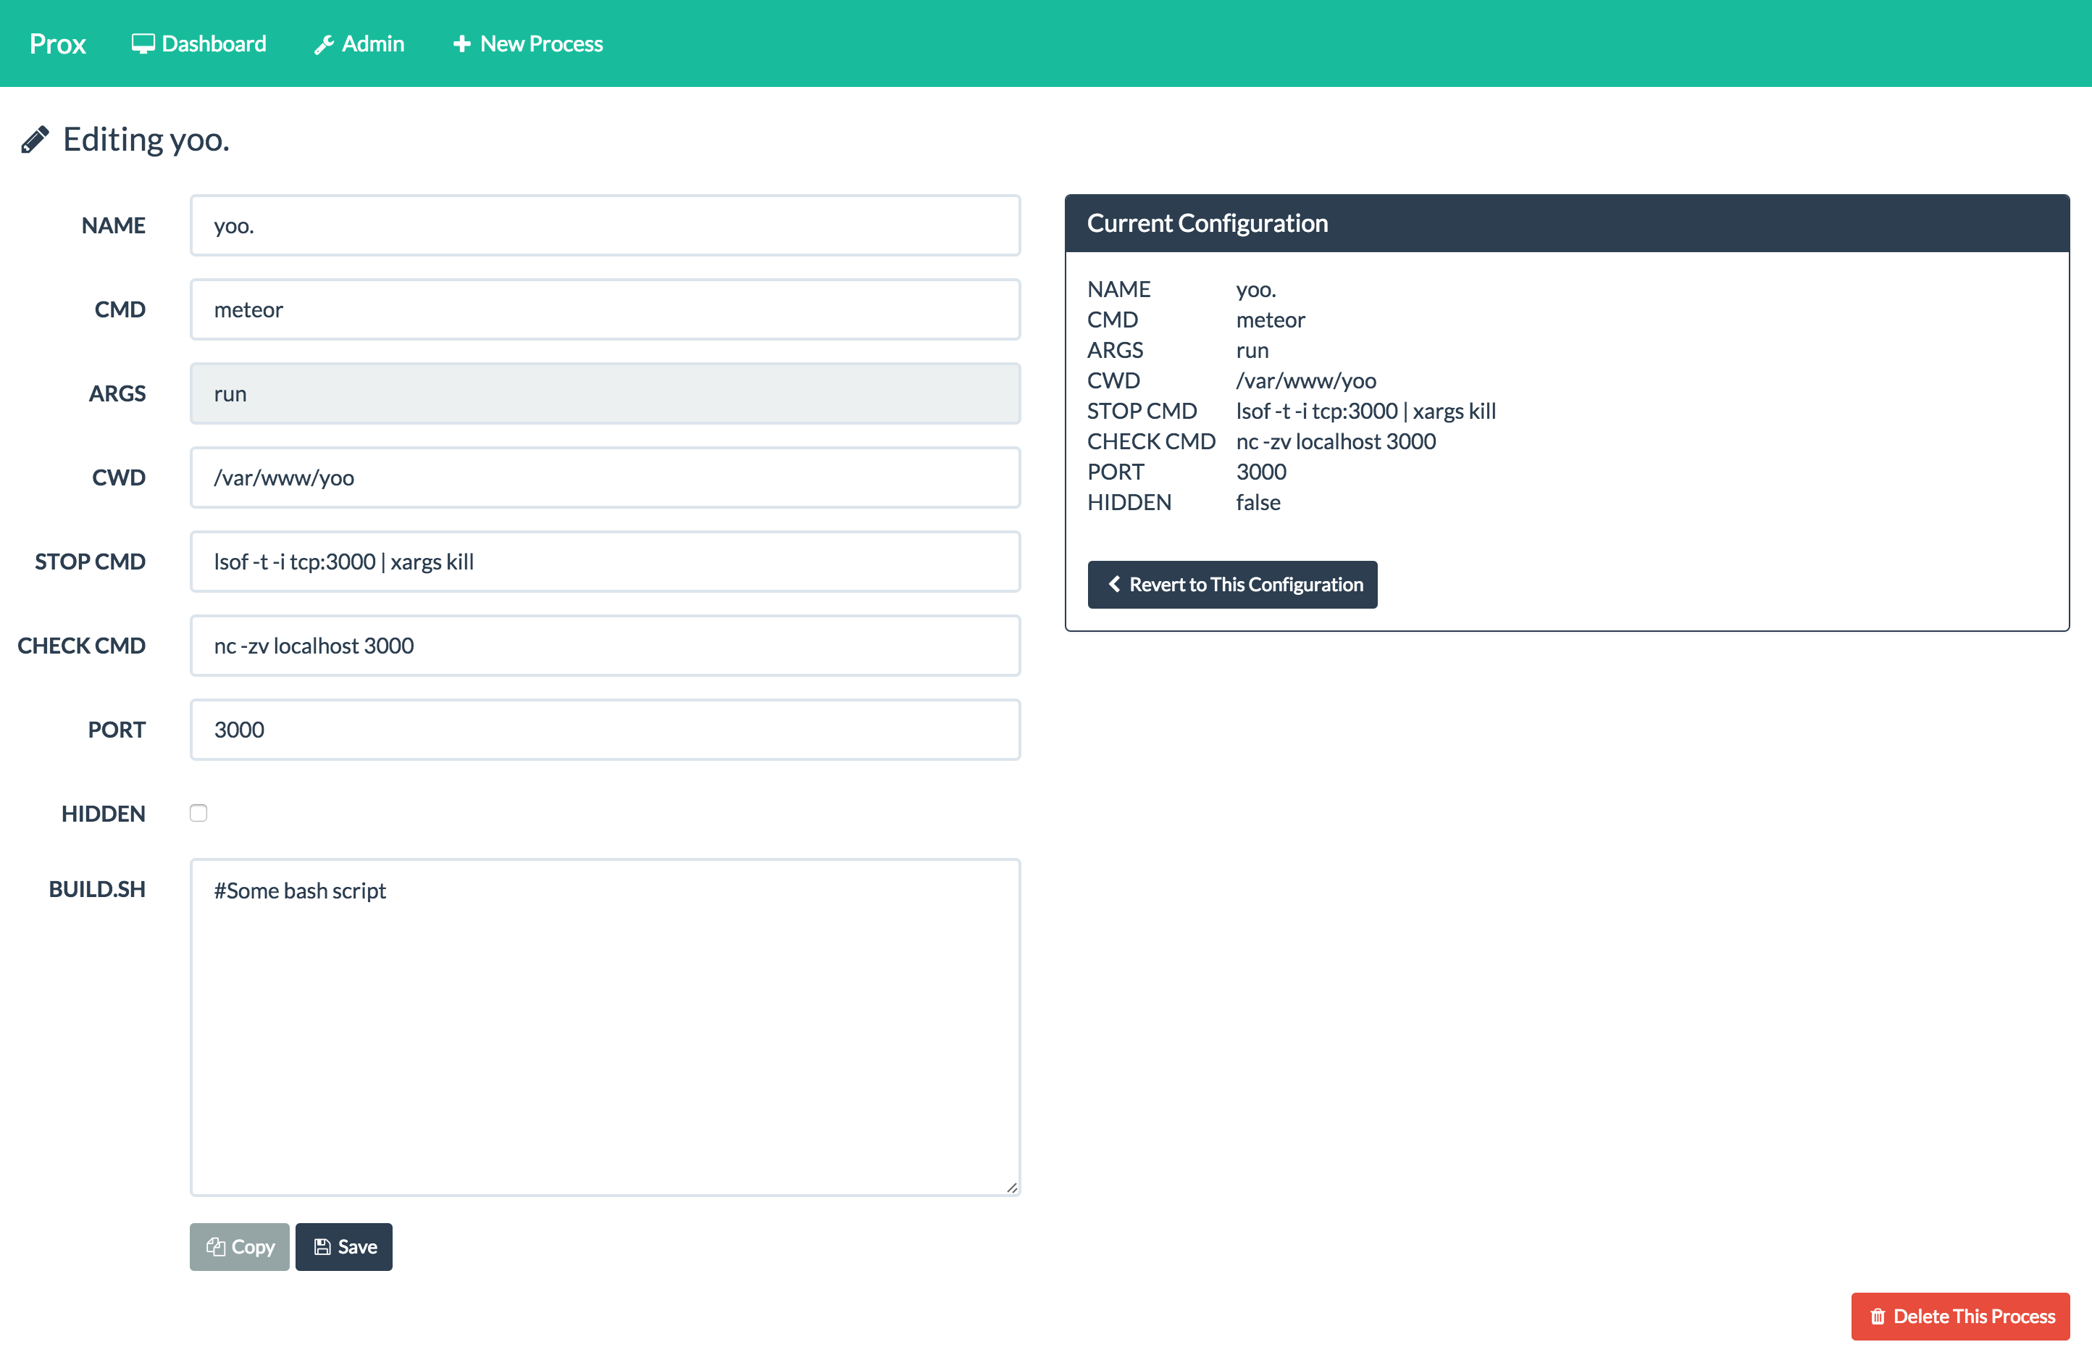The height and width of the screenshot is (1355, 2092).
Task: Open the Admin nav item
Action: pyautogui.click(x=373, y=44)
